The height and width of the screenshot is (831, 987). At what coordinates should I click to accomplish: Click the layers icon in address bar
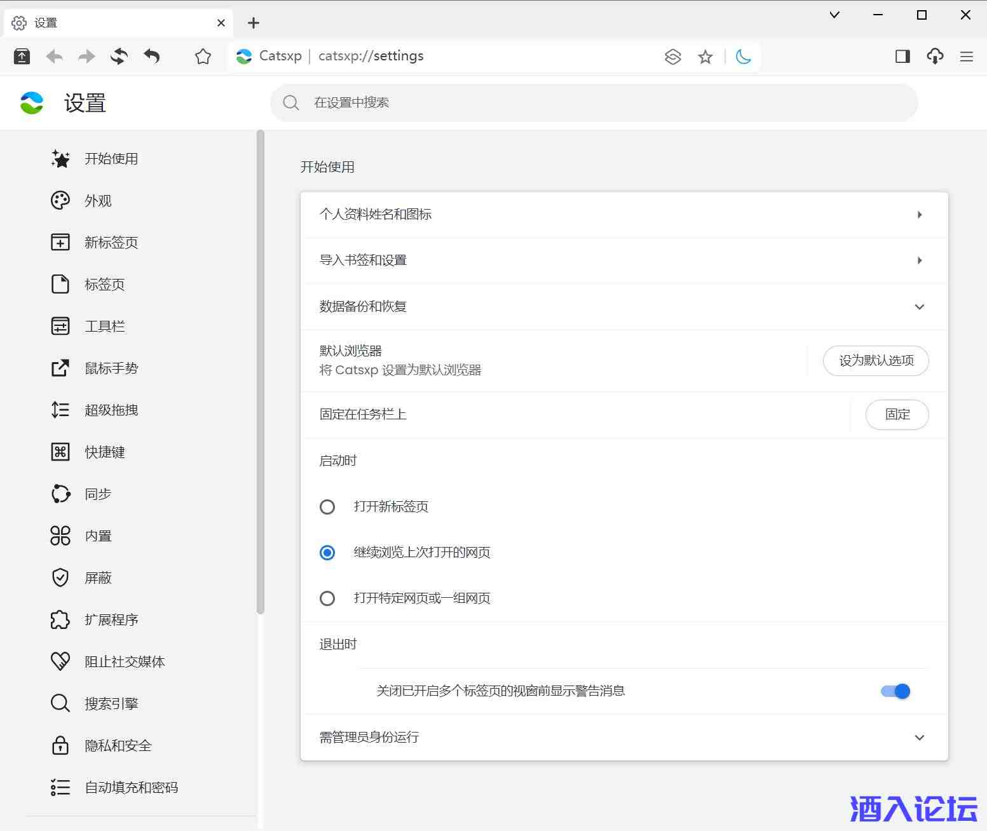tap(672, 57)
